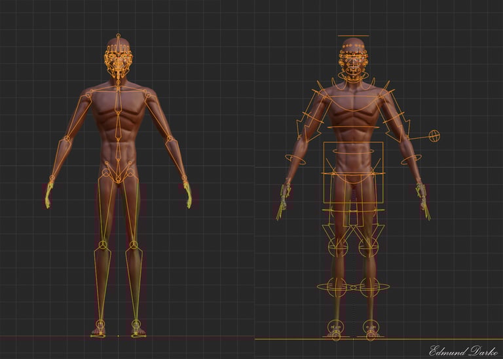Select the skeleton rig's screen-left knee joint circle
The image size is (503, 359).
click(x=103, y=245)
